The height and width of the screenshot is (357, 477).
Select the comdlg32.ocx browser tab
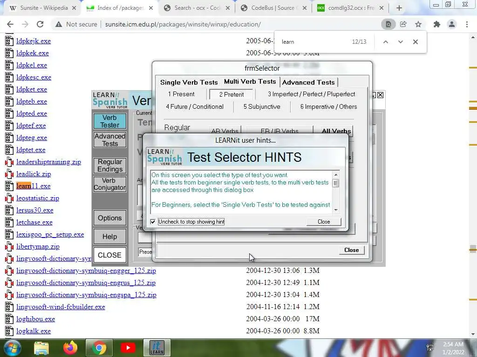click(x=351, y=8)
